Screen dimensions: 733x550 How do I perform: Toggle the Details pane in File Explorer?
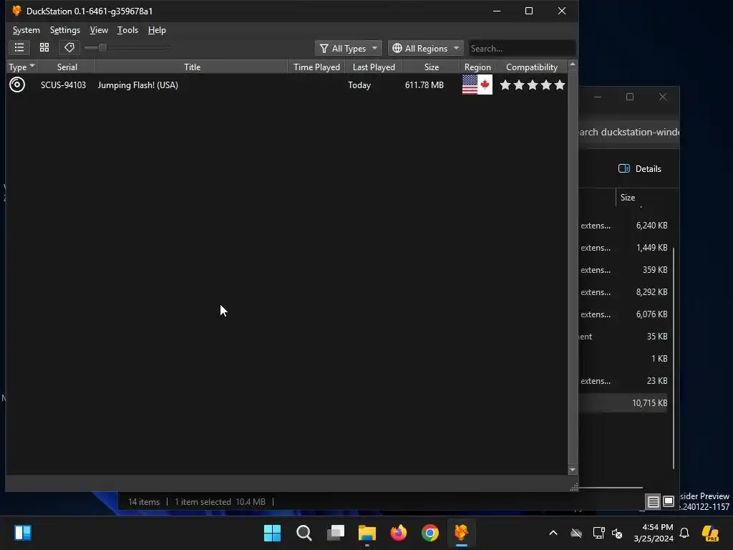coord(639,169)
